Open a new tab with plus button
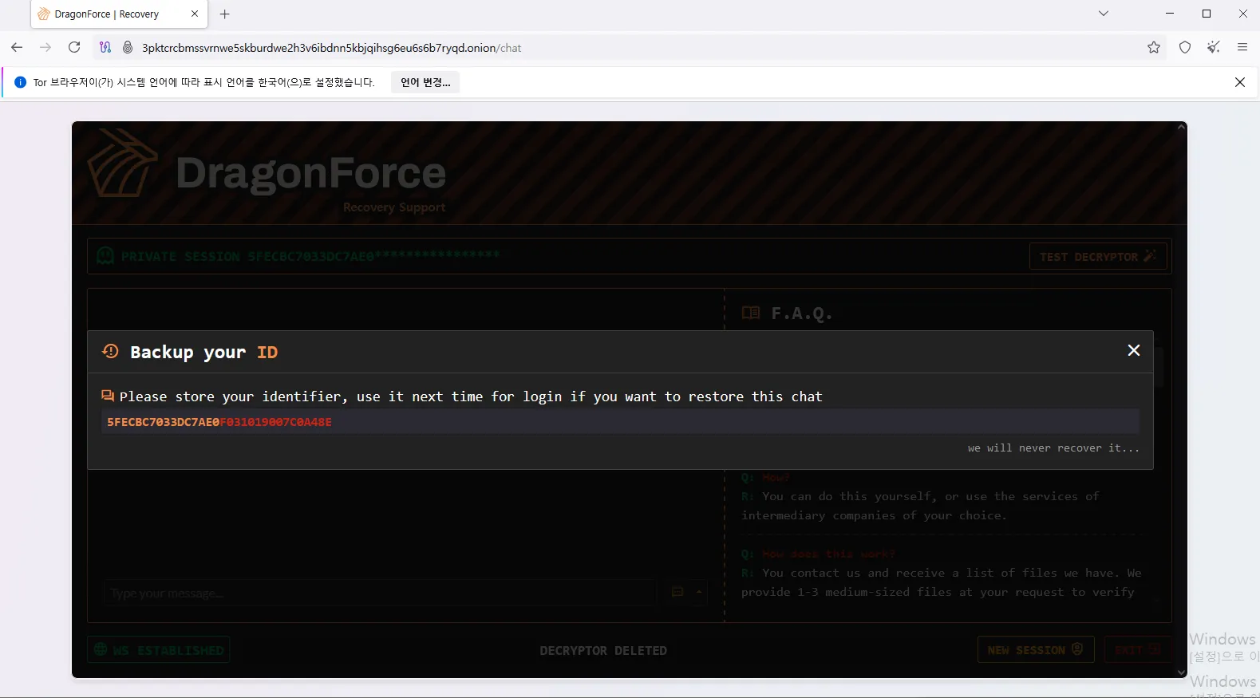The height and width of the screenshot is (698, 1260). point(225,14)
